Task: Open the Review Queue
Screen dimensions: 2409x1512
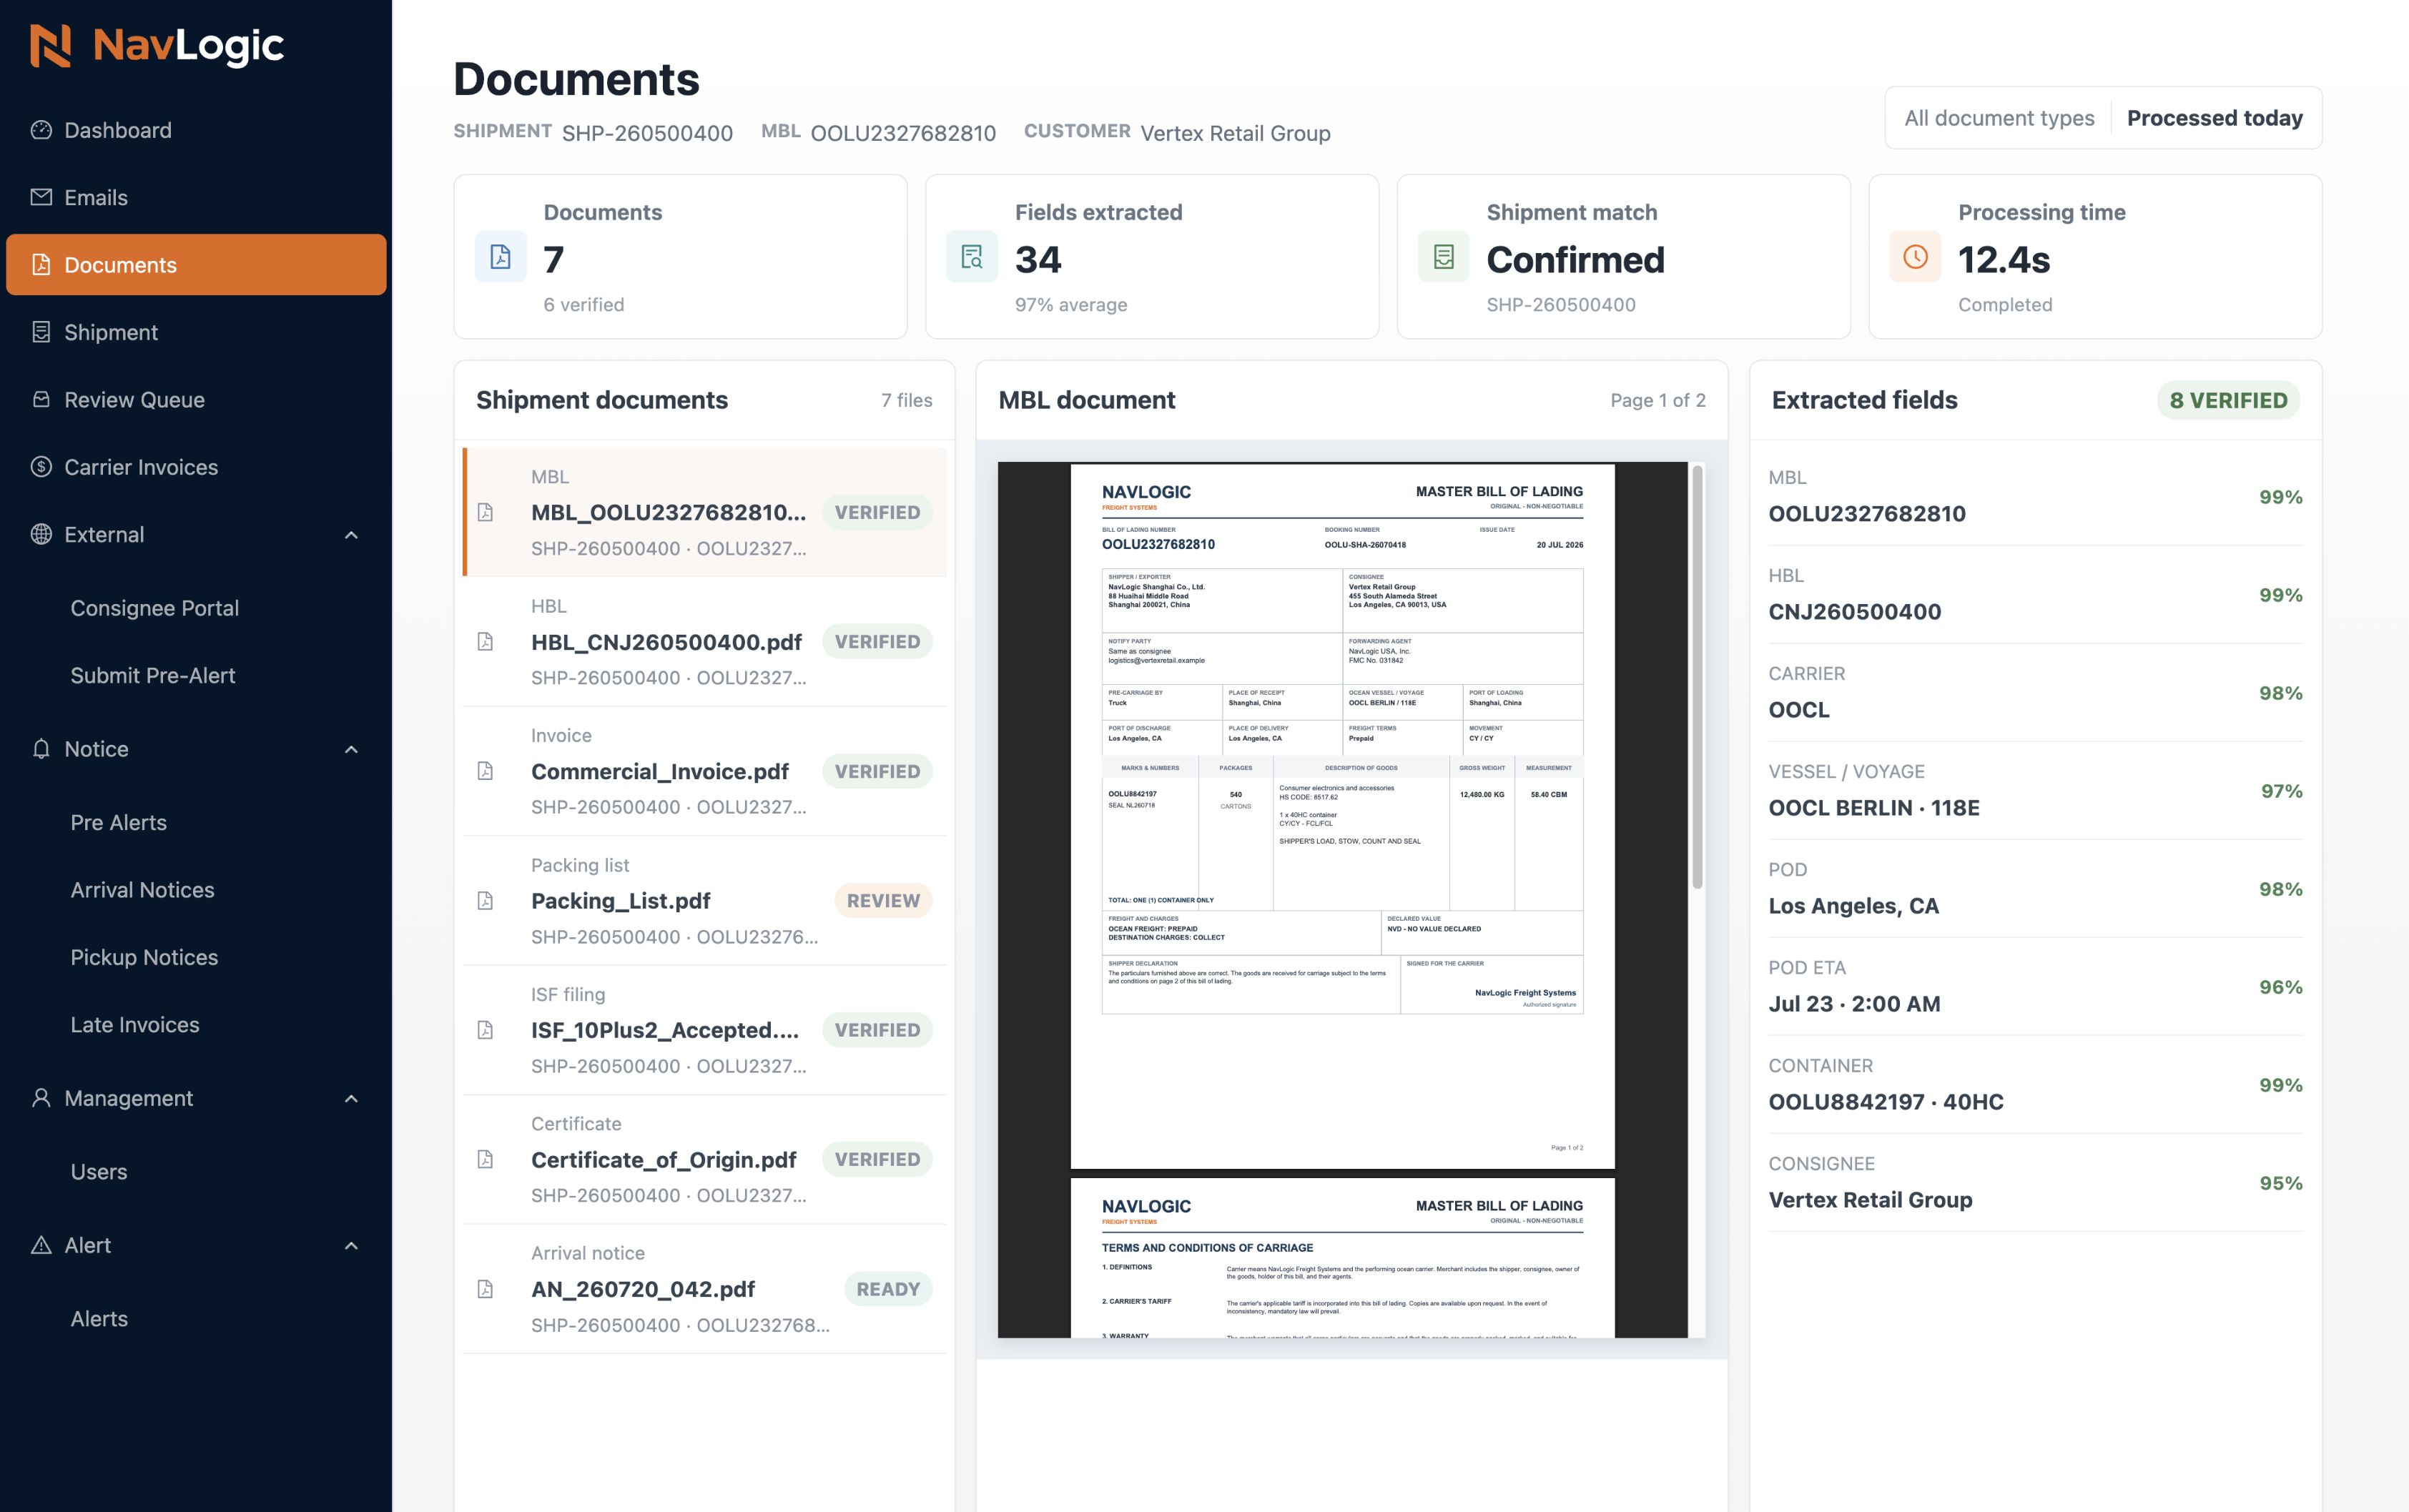Action: (x=196, y=399)
